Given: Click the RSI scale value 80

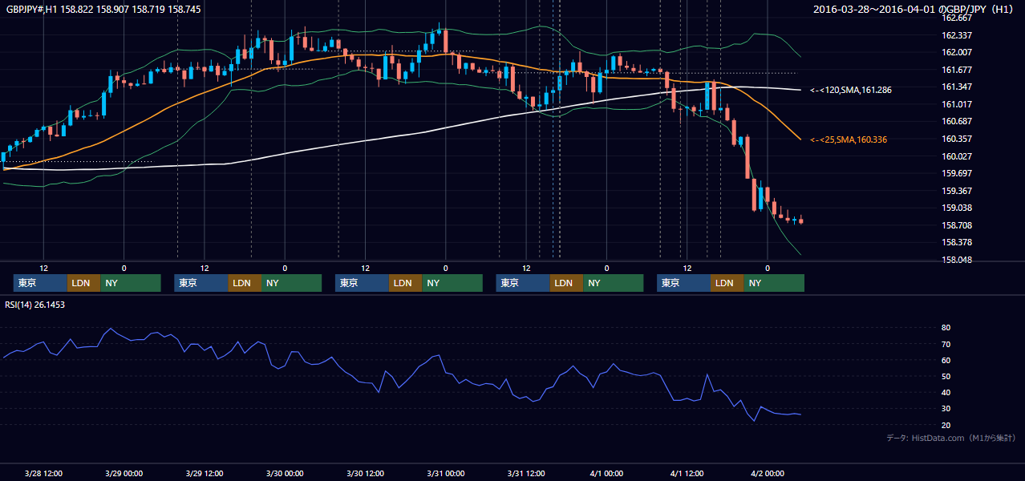Looking at the screenshot, I should point(946,328).
